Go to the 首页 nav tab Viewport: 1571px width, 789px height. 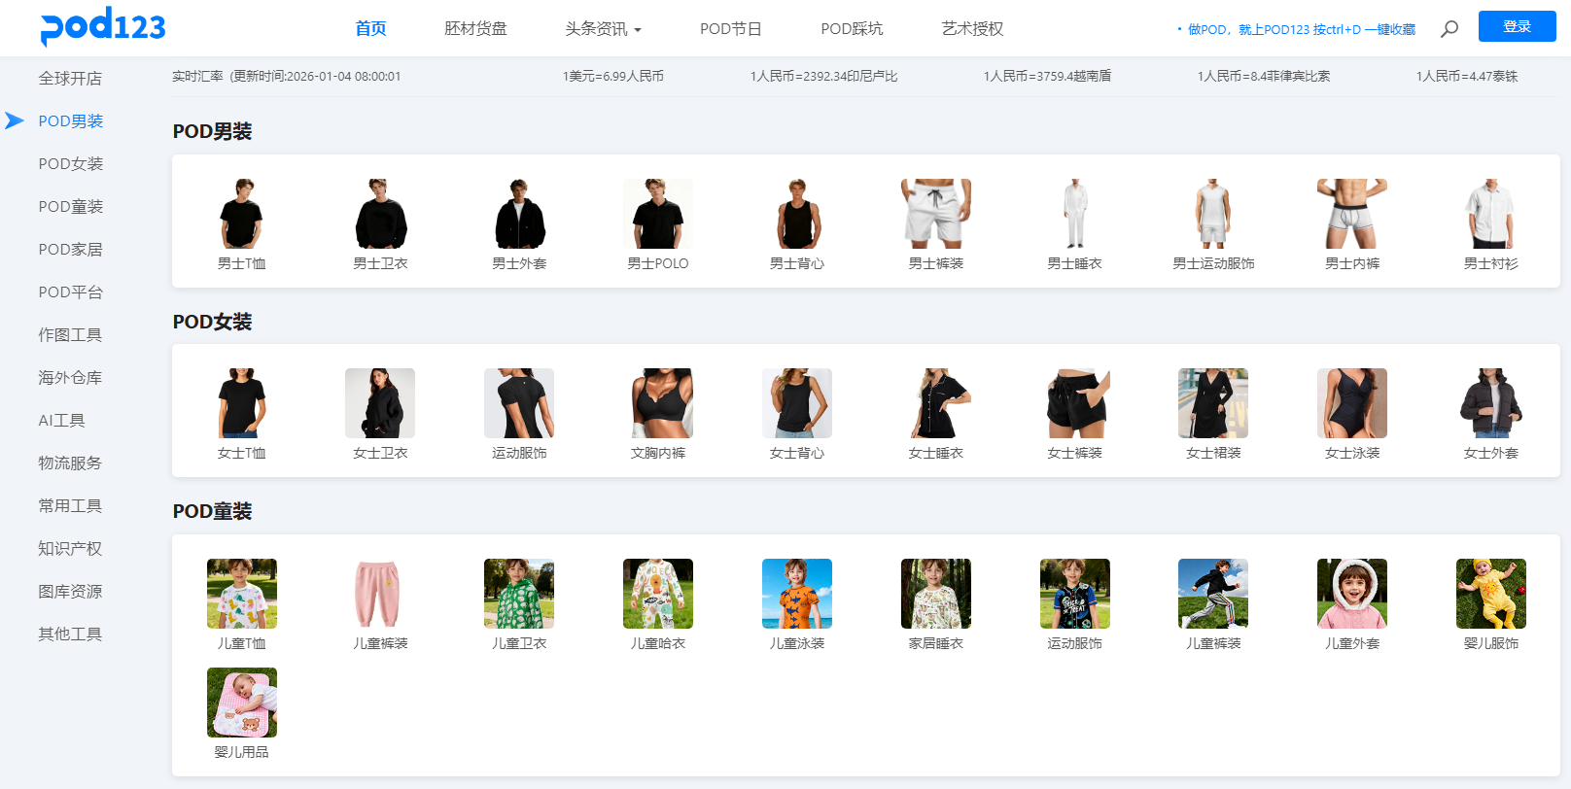click(x=370, y=29)
